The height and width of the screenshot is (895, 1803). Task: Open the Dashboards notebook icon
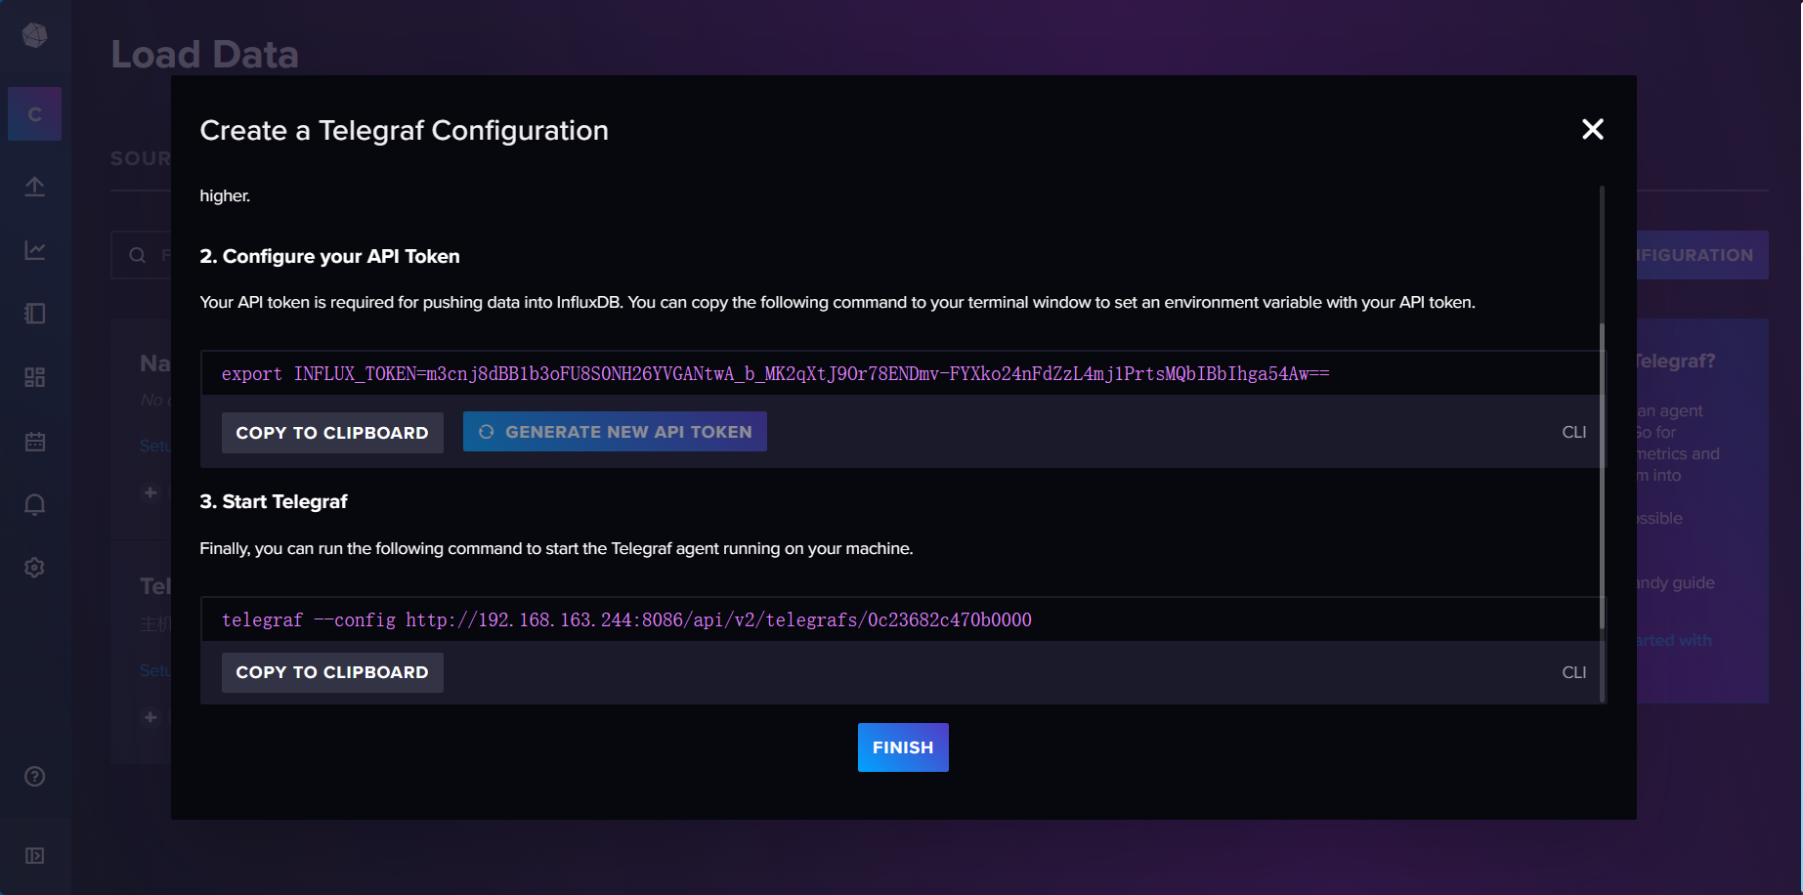click(34, 313)
